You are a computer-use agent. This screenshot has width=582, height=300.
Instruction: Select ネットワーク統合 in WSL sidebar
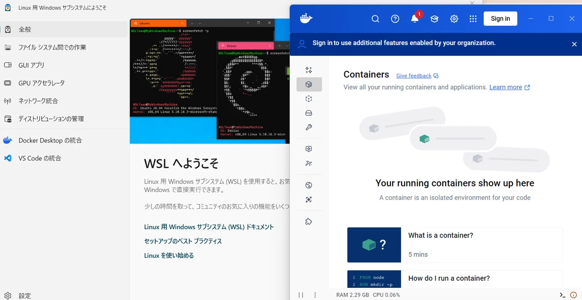(65, 101)
